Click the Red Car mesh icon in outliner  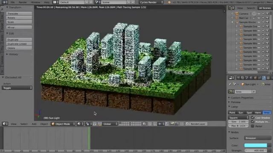(x=237, y=18)
